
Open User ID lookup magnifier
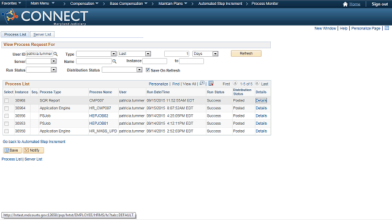tap(56, 54)
